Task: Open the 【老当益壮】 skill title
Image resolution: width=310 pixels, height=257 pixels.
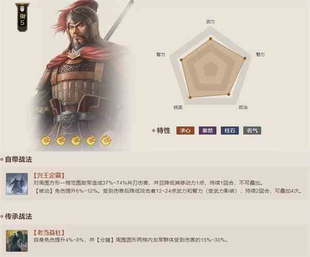Action: [49, 233]
